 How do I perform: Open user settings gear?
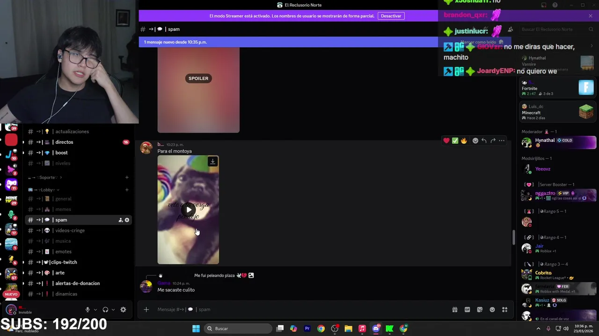(x=123, y=309)
